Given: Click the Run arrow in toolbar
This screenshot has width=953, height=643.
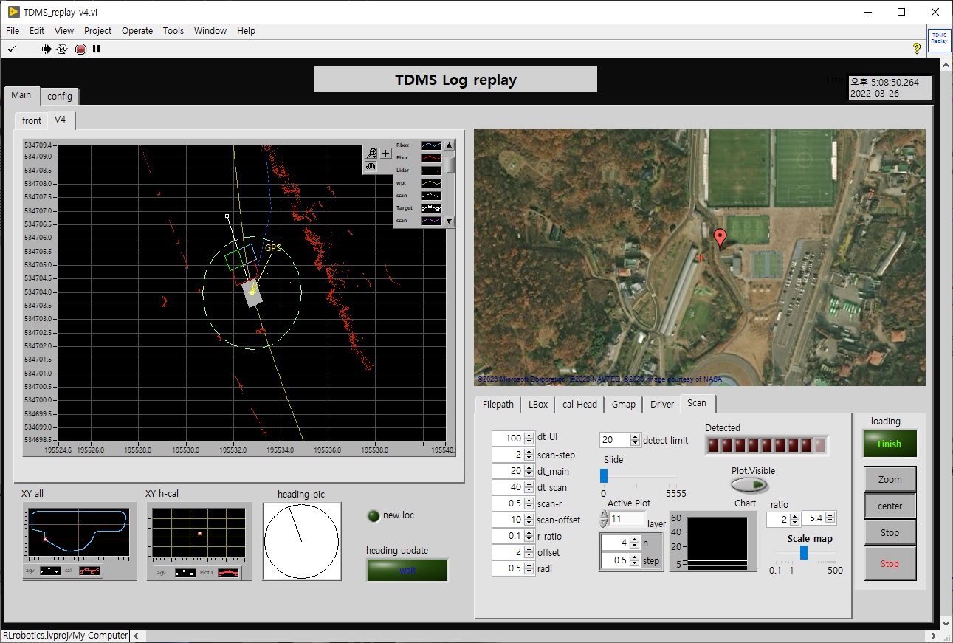Looking at the screenshot, I should pyautogui.click(x=46, y=49).
